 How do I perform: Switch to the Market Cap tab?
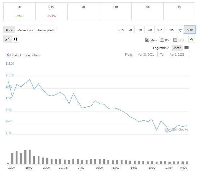[25, 30]
